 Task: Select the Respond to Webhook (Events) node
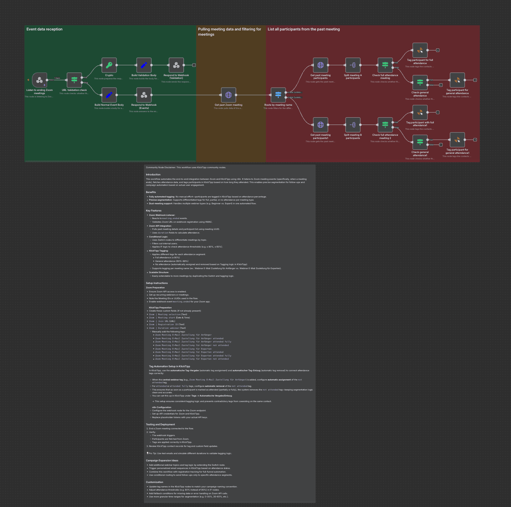click(144, 95)
